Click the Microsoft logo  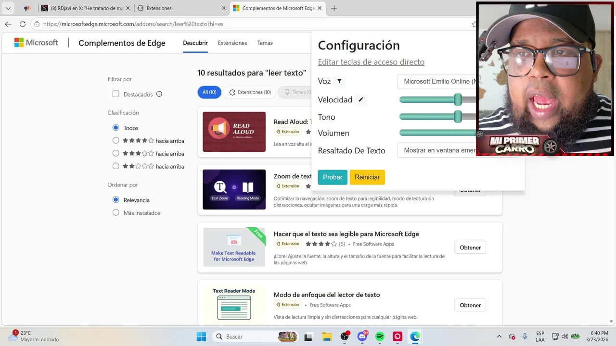[36, 43]
